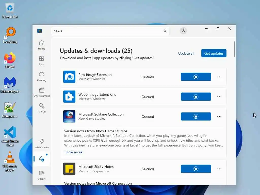Click the Updates & downloads (25) heading
The image size is (260, 195).
96,51
